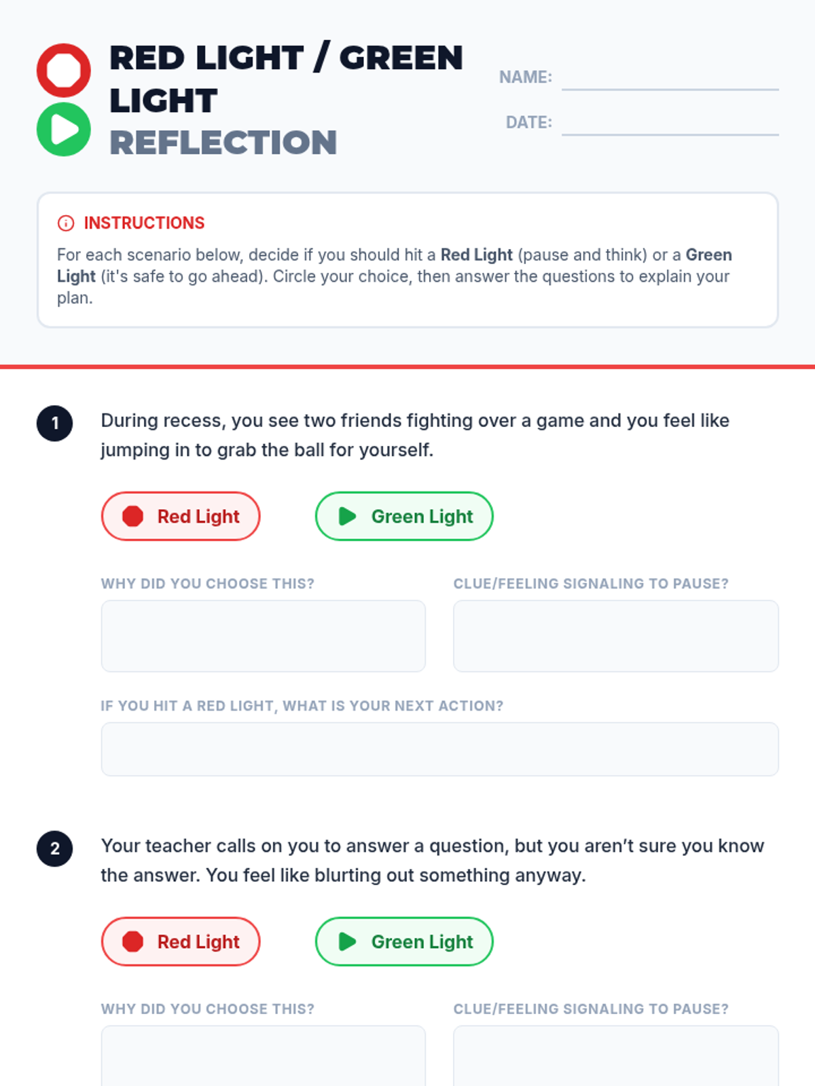Click scenario 1 clue/feeling signaling to pause box
The width and height of the screenshot is (815, 1086).
click(615, 636)
